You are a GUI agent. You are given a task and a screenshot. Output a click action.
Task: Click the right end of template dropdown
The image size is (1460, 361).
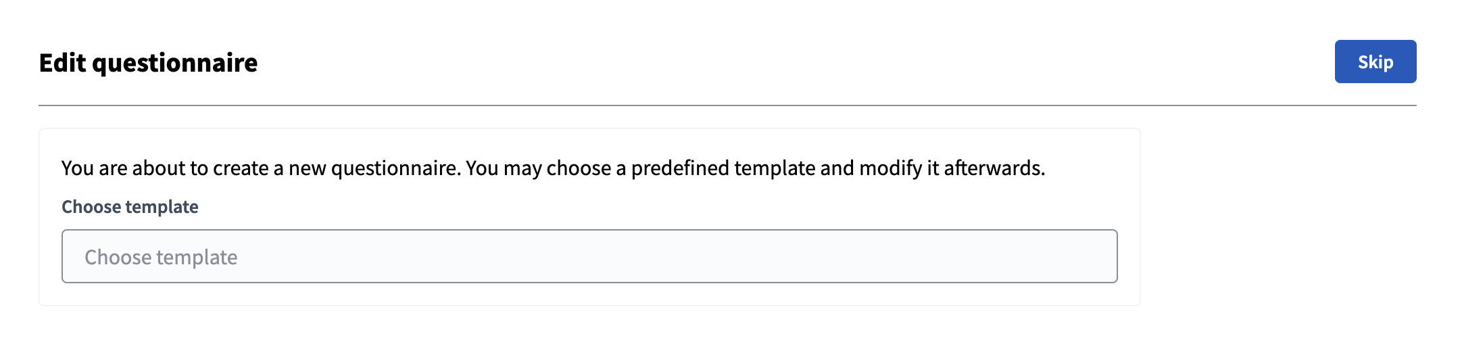[1095, 256]
